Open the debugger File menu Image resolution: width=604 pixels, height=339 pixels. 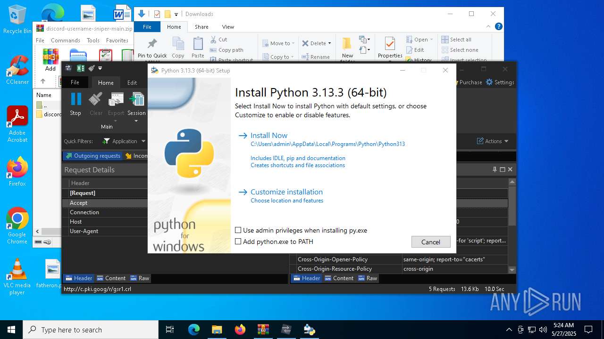click(75, 82)
